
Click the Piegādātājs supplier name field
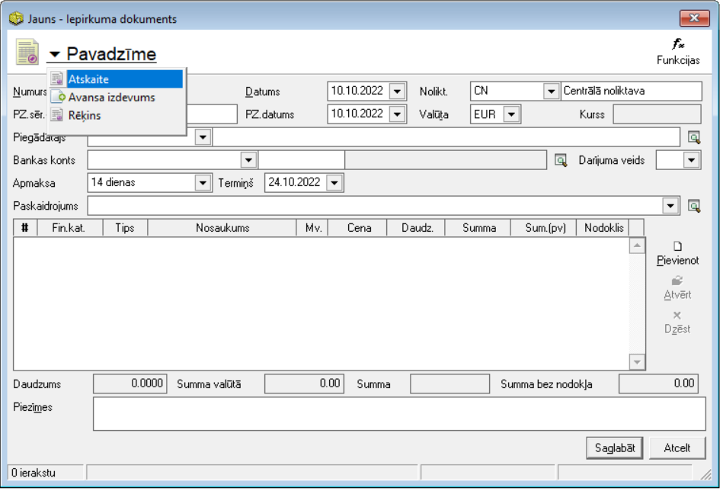click(446, 137)
